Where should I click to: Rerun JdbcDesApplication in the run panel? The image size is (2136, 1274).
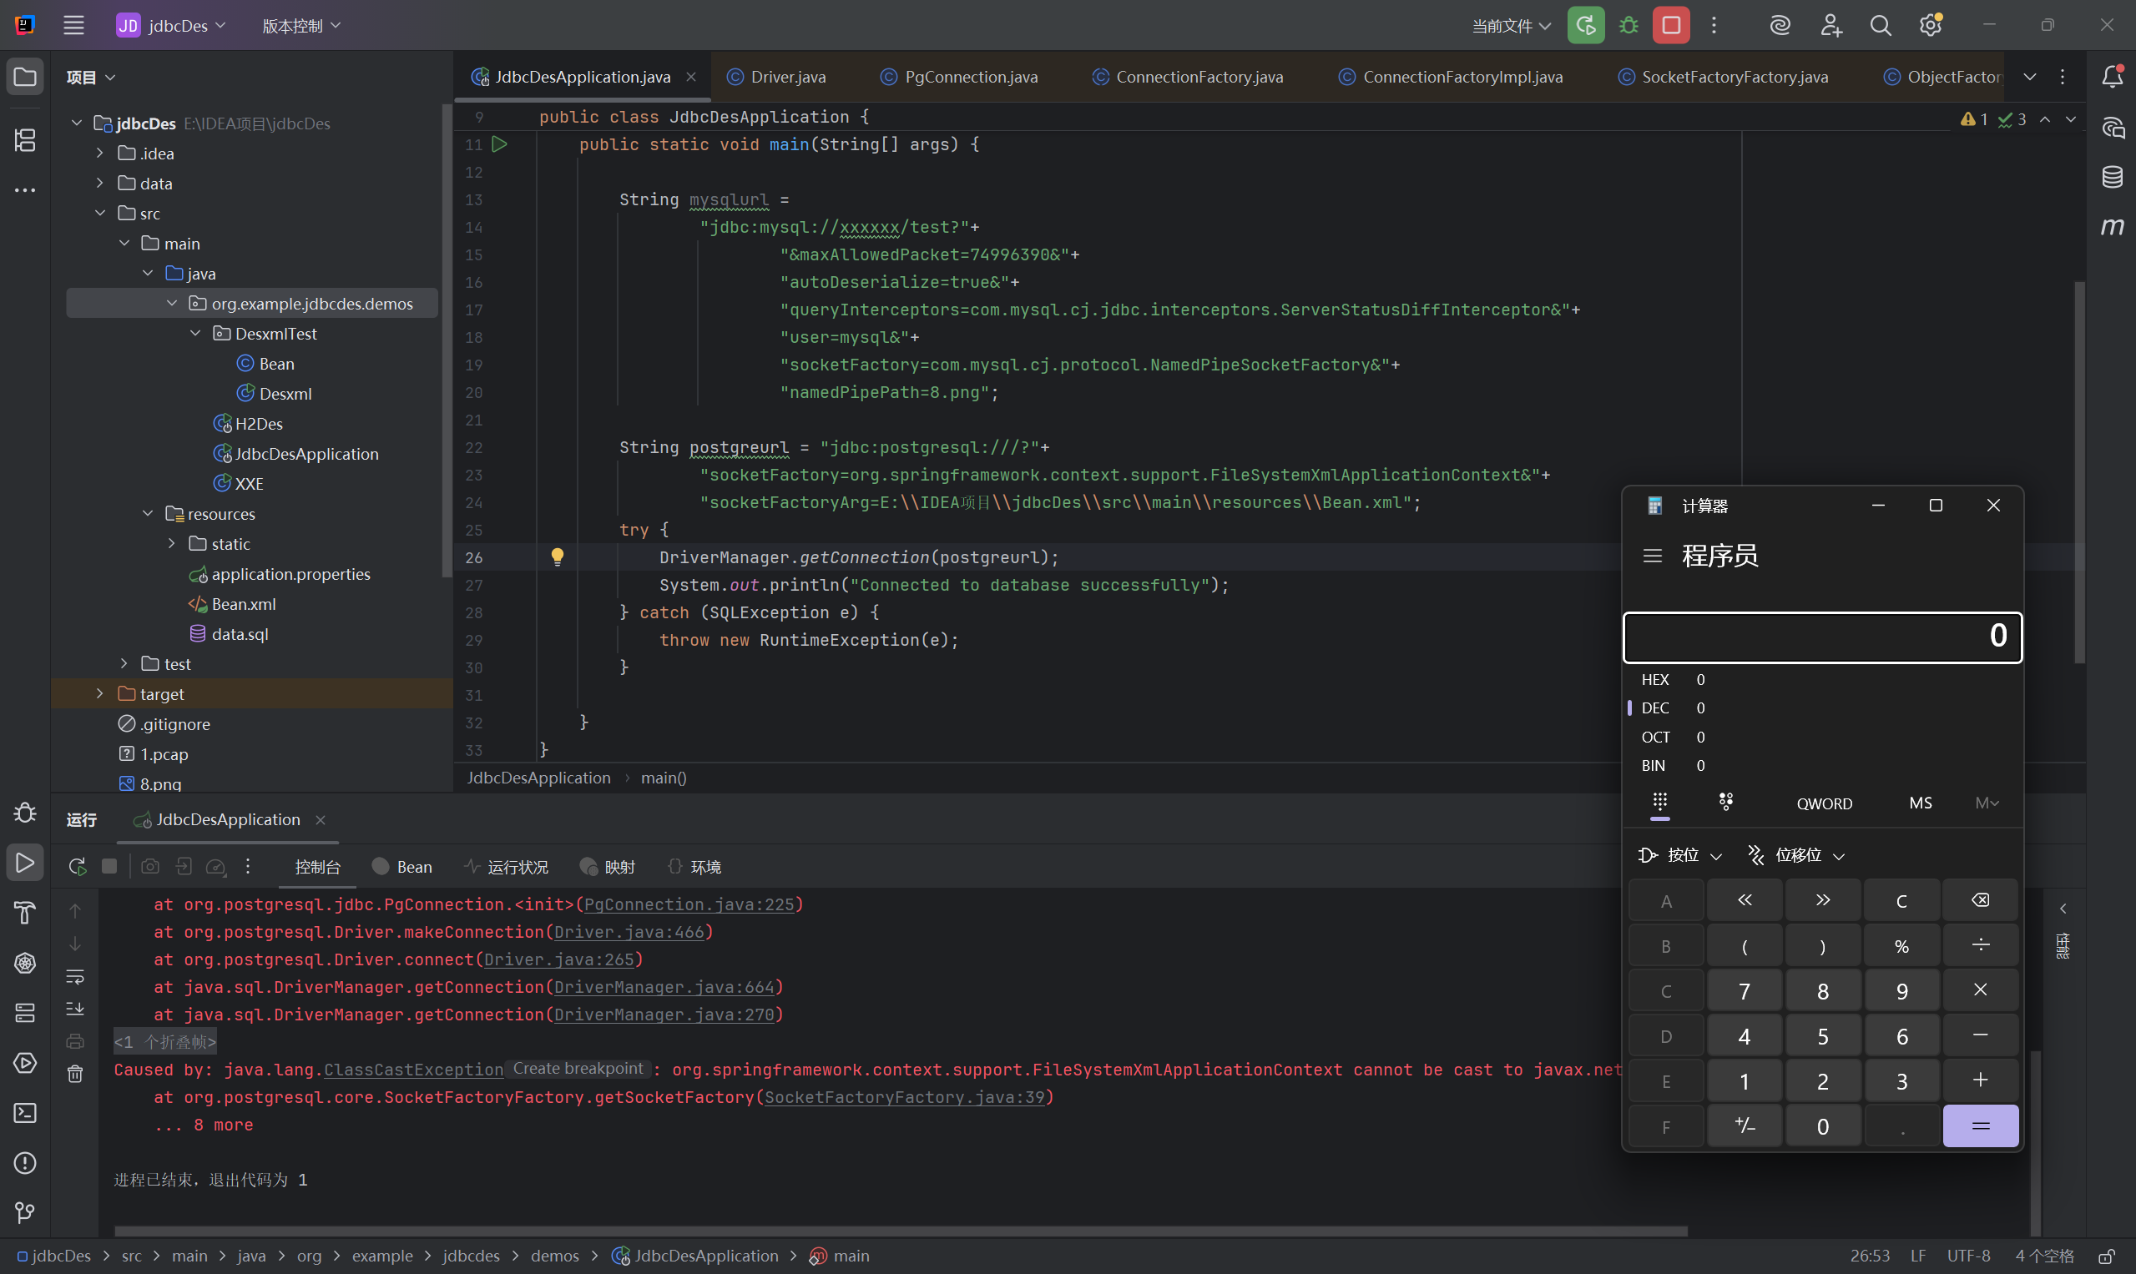78,866
